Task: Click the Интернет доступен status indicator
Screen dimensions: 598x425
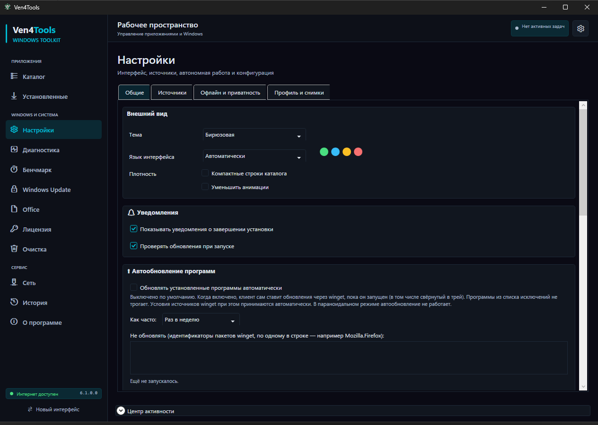Action: pyautogui.click(x=34, y=393)
